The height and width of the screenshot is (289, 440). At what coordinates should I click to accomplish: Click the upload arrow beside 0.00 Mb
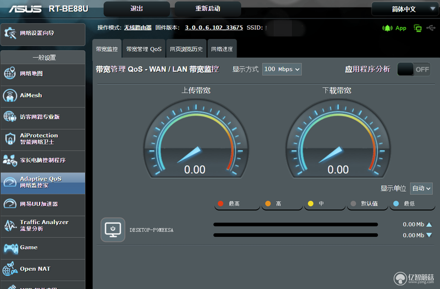click(429, 225)
